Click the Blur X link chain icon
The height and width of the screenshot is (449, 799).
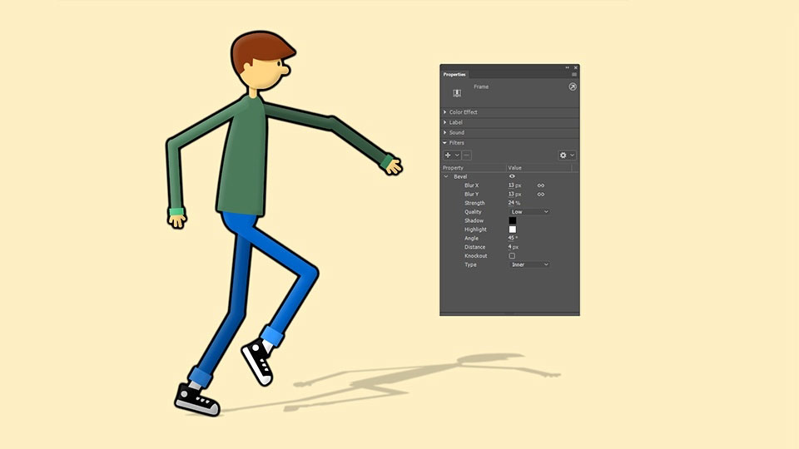point(541,185)
